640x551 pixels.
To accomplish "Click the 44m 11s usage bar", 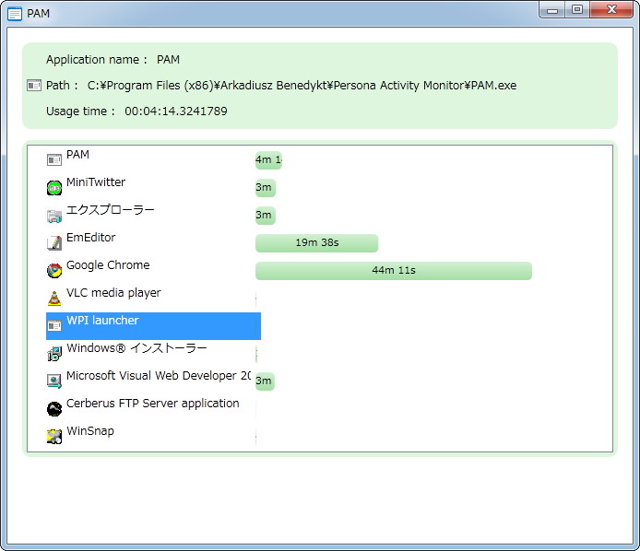I will (394, 271).
